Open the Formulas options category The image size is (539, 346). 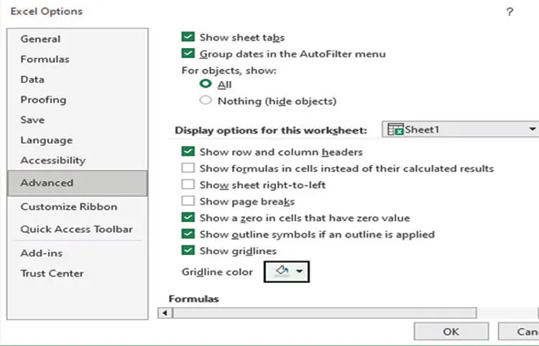(x=45, y=59)
